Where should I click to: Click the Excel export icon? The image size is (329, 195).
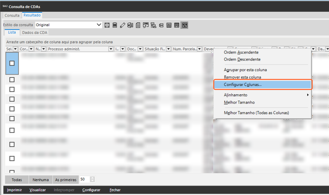130,25
